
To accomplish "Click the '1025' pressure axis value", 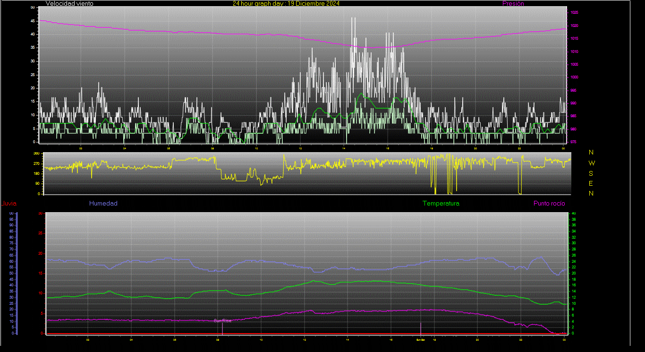I will click(574, 13).
